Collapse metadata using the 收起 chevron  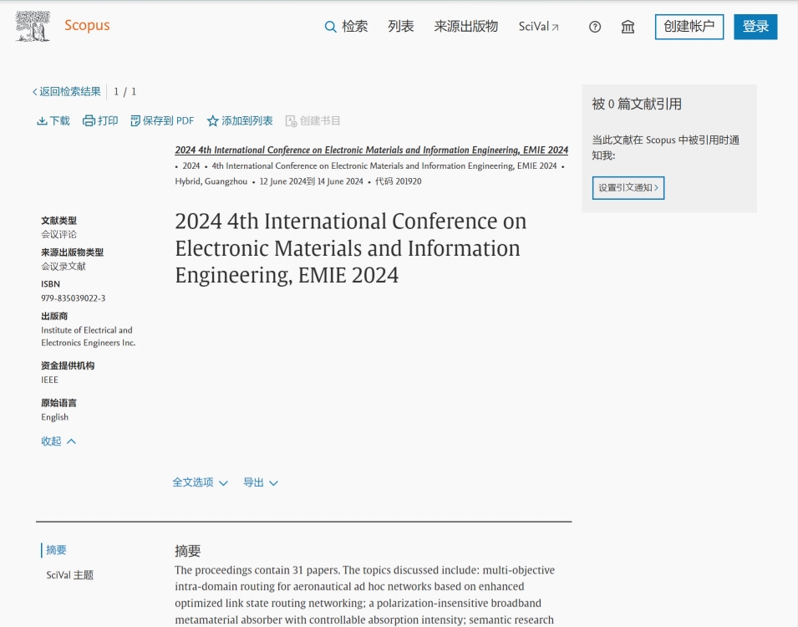click(58, 441)
